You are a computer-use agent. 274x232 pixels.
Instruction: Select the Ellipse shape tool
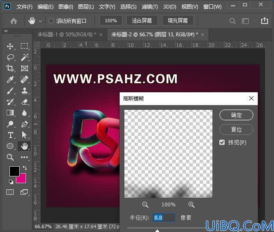click(x=10, y=146)
